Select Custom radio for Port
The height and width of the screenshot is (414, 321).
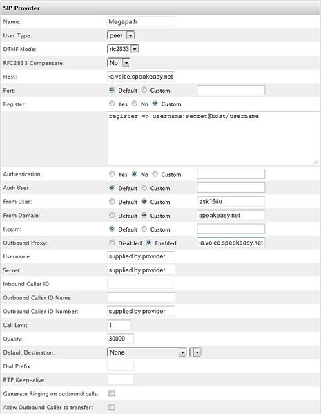[144, 90]
